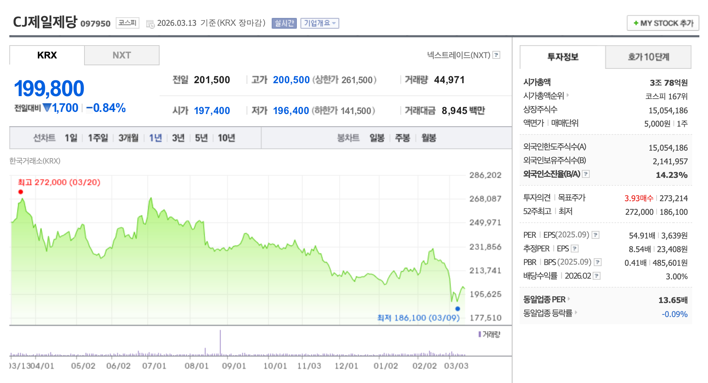708x383 pixels.
Task: Switch to the NXT tab
Action: coord(122,55)
